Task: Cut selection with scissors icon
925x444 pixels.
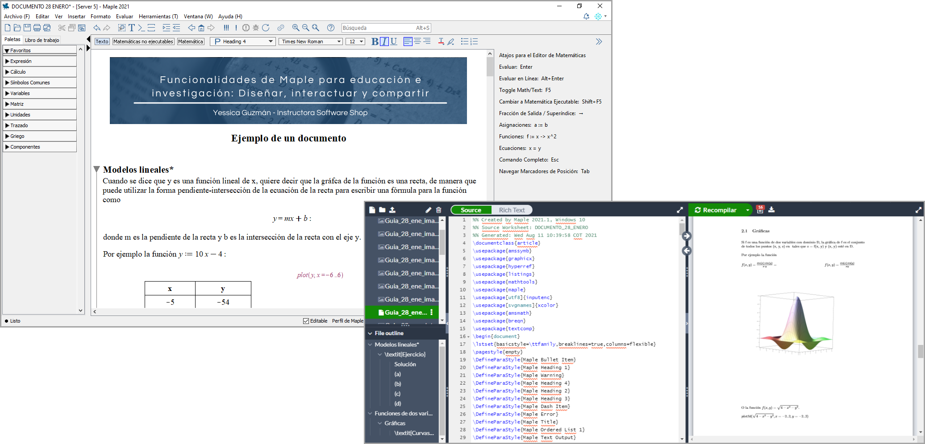Action: 62,28
